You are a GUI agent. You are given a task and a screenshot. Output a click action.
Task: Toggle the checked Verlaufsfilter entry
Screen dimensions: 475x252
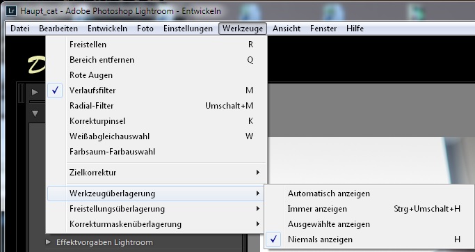point(156,90)
